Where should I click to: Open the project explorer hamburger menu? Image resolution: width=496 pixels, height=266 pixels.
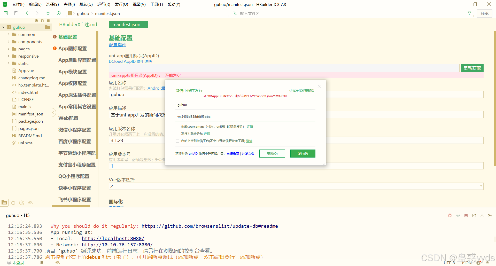[48, 21]
